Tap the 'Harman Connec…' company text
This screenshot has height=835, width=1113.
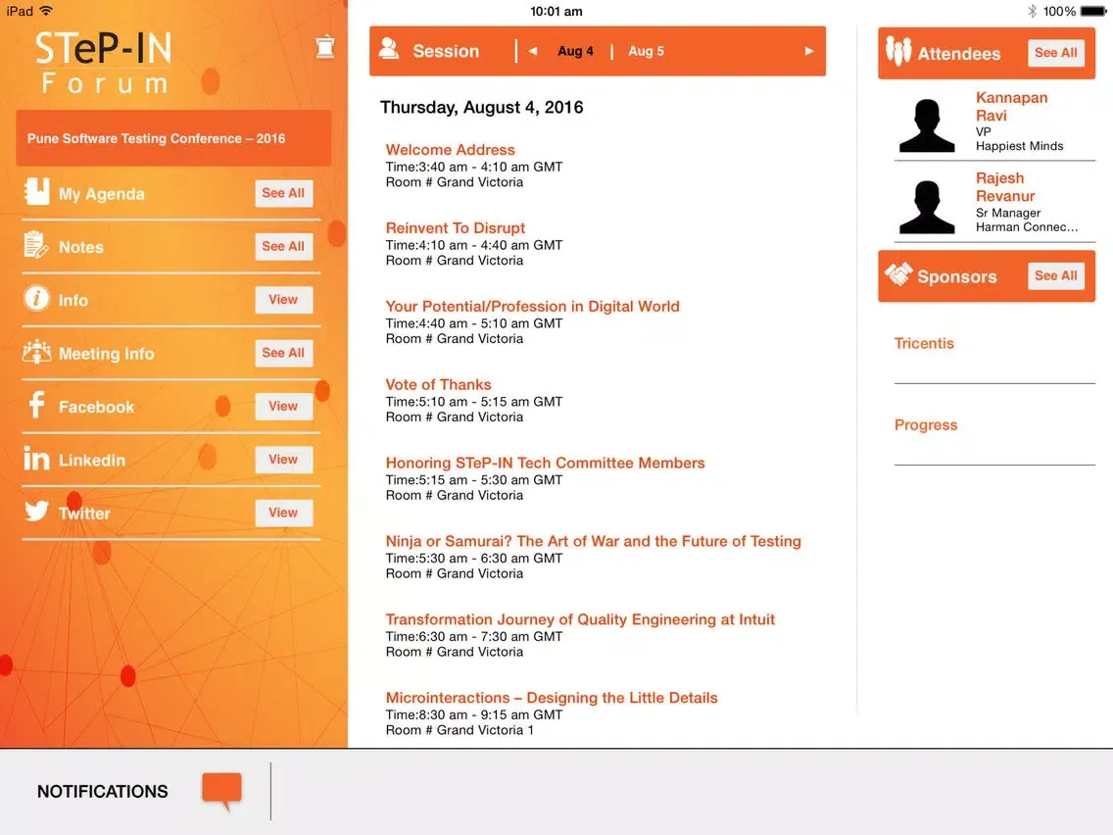tap(1027, 227)
